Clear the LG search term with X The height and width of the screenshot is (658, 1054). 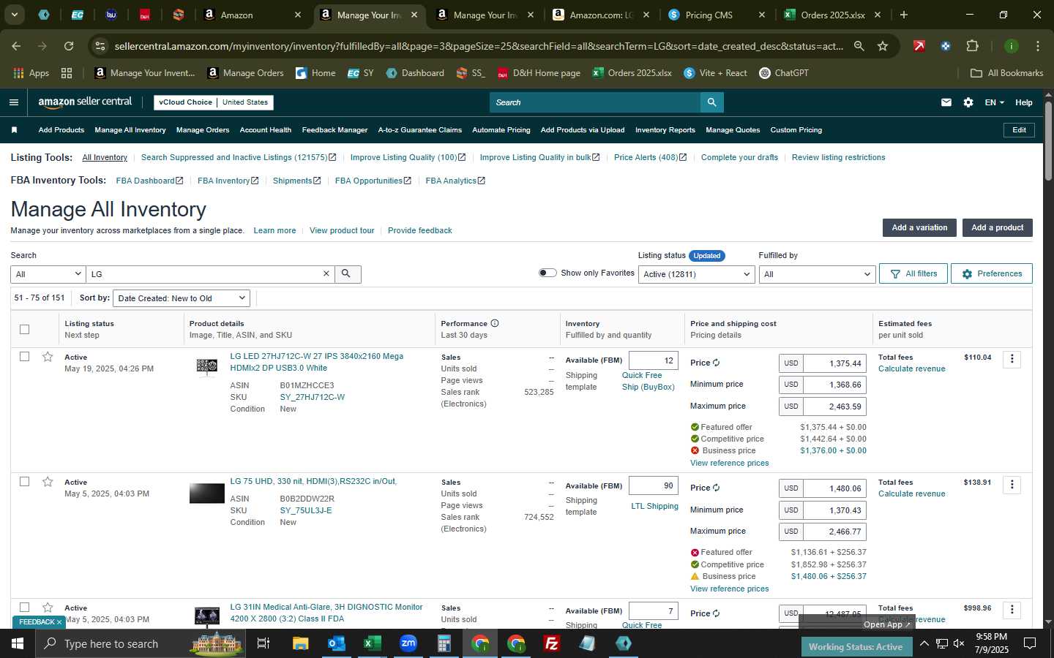[x=326, y=273]
